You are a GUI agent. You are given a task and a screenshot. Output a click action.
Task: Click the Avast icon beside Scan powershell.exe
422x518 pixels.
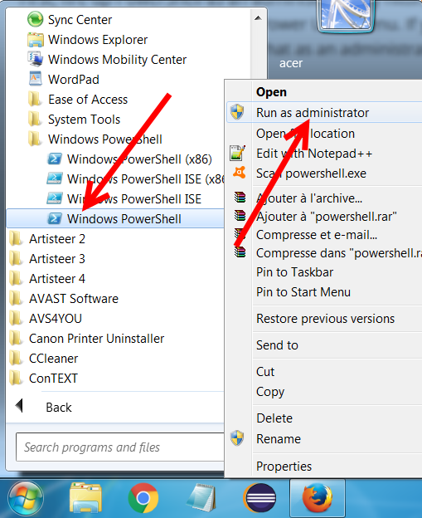click(240, 172)
